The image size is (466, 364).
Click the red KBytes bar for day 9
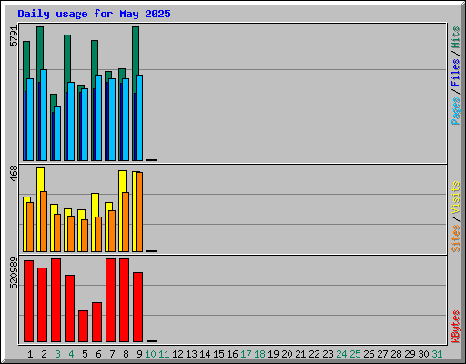pos(137,307)
